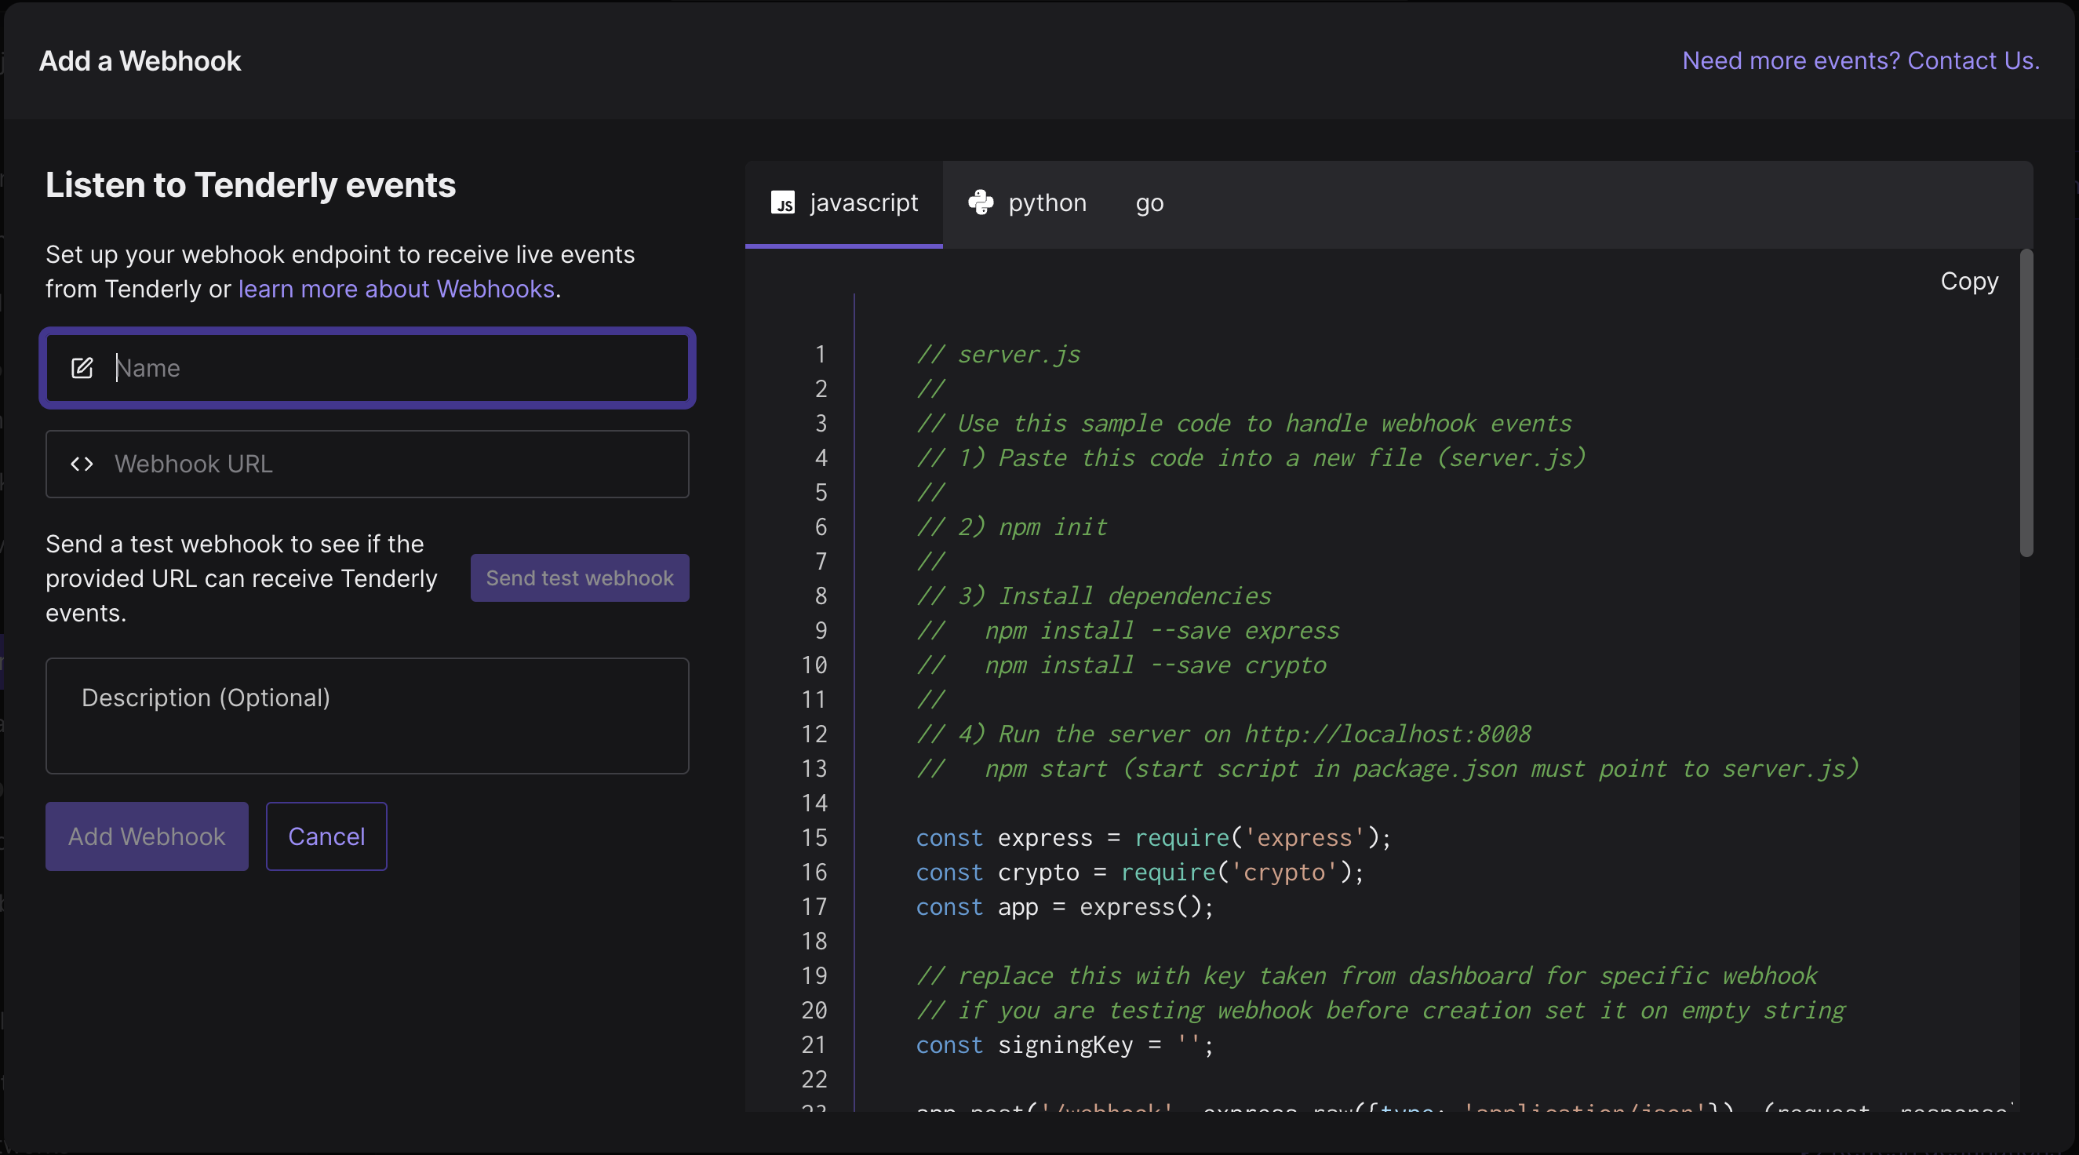Click the JavaScript icon badge
The width and height of the screenshot is (2079, 1155).
(x=784, y=202)
